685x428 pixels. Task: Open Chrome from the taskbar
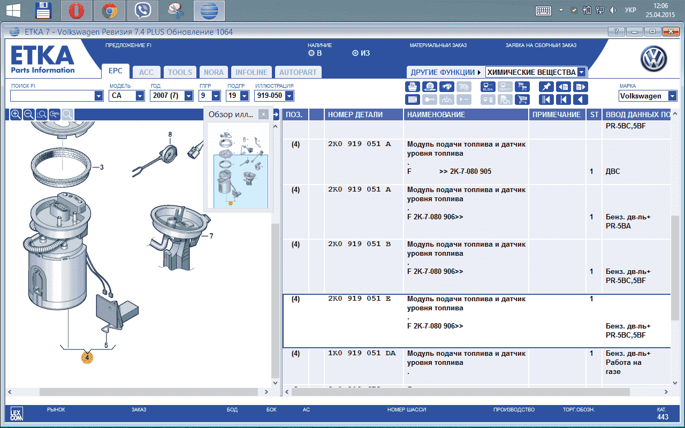pyautogui.click(x=110, y=11)
